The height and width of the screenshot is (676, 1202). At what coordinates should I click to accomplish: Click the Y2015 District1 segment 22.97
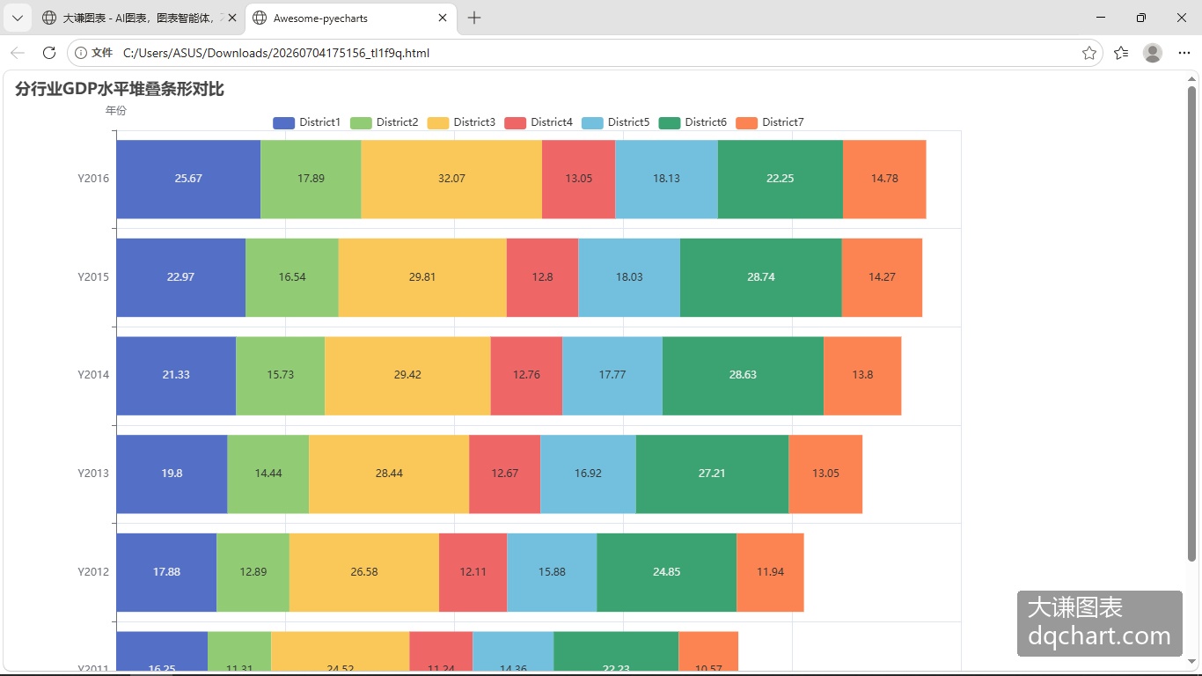point(181,277)
